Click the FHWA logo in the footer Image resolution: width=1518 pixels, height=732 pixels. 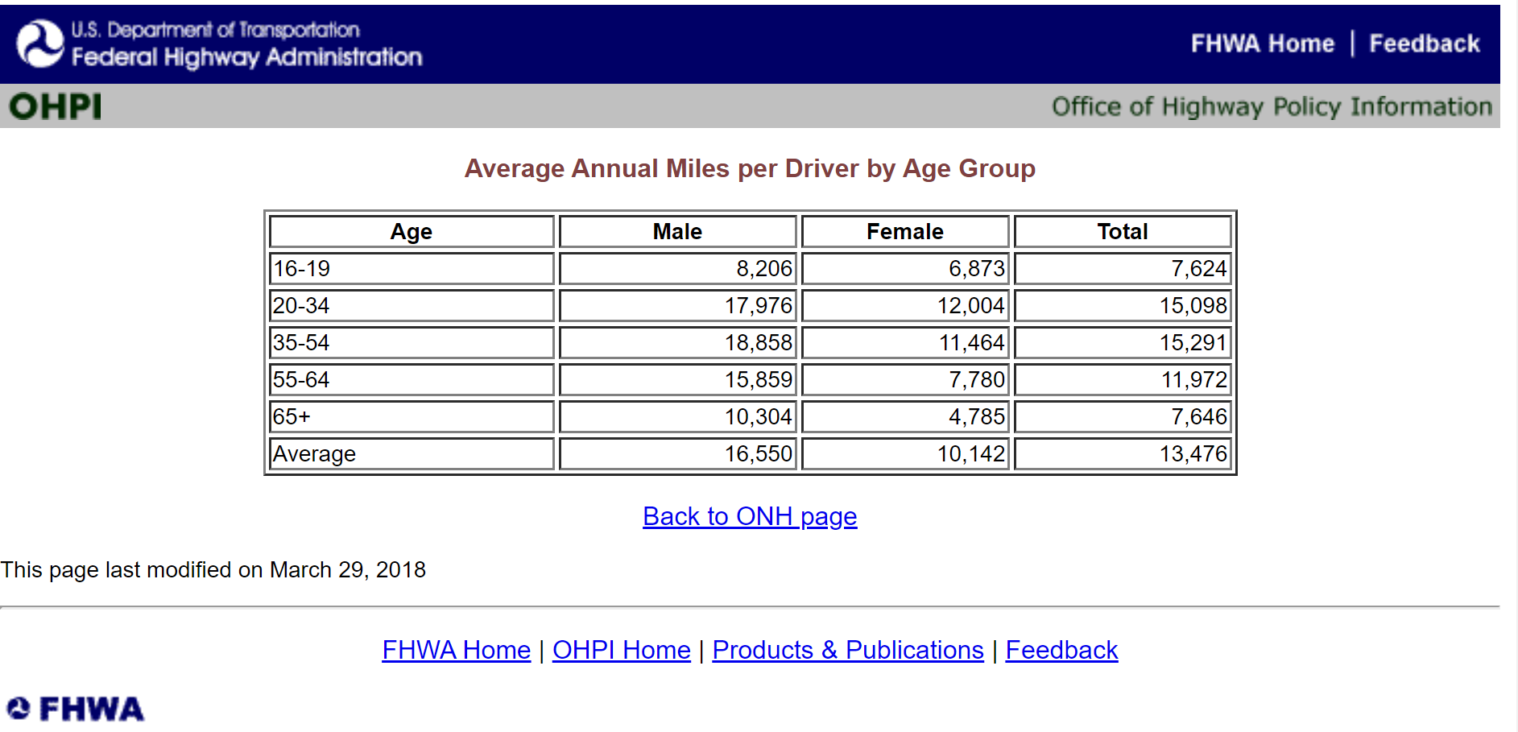pos(75,709)
